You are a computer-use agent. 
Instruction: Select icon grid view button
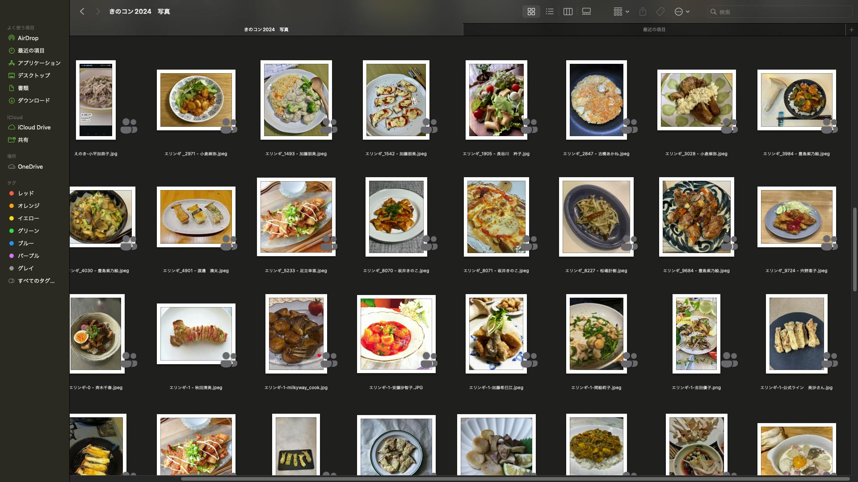(x=531, y=12)
